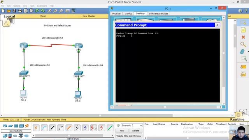Open a file with the folder icon
The width and height of the screenshot is (249, 140).
9,11
